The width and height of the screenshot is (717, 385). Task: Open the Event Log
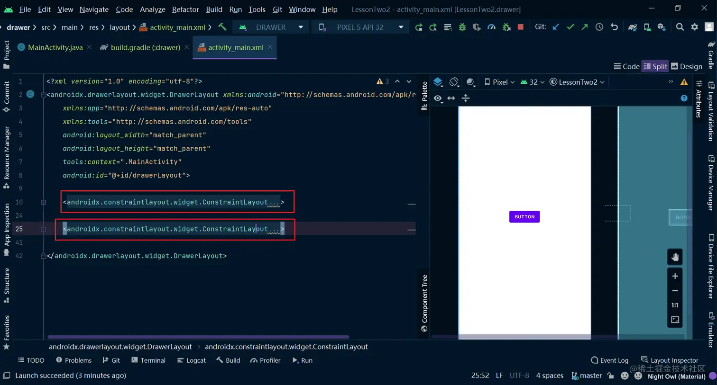pyautogui.click(x=610, y=360)
